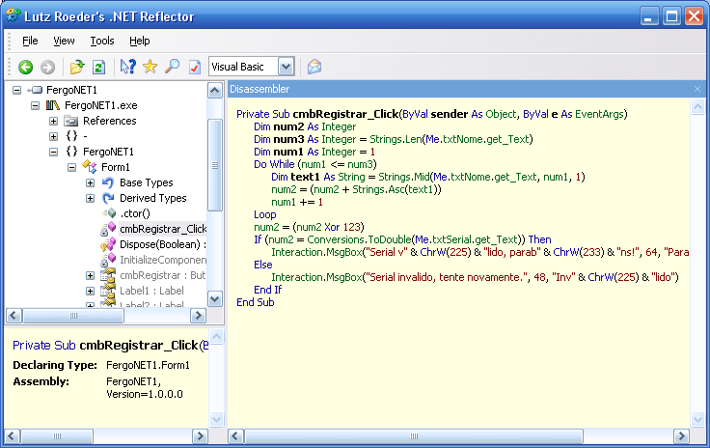This screenshot has height=448, width=710.
Task: Click the FergoNET1 namespace braces icon
Action: [x=71, y=152]
